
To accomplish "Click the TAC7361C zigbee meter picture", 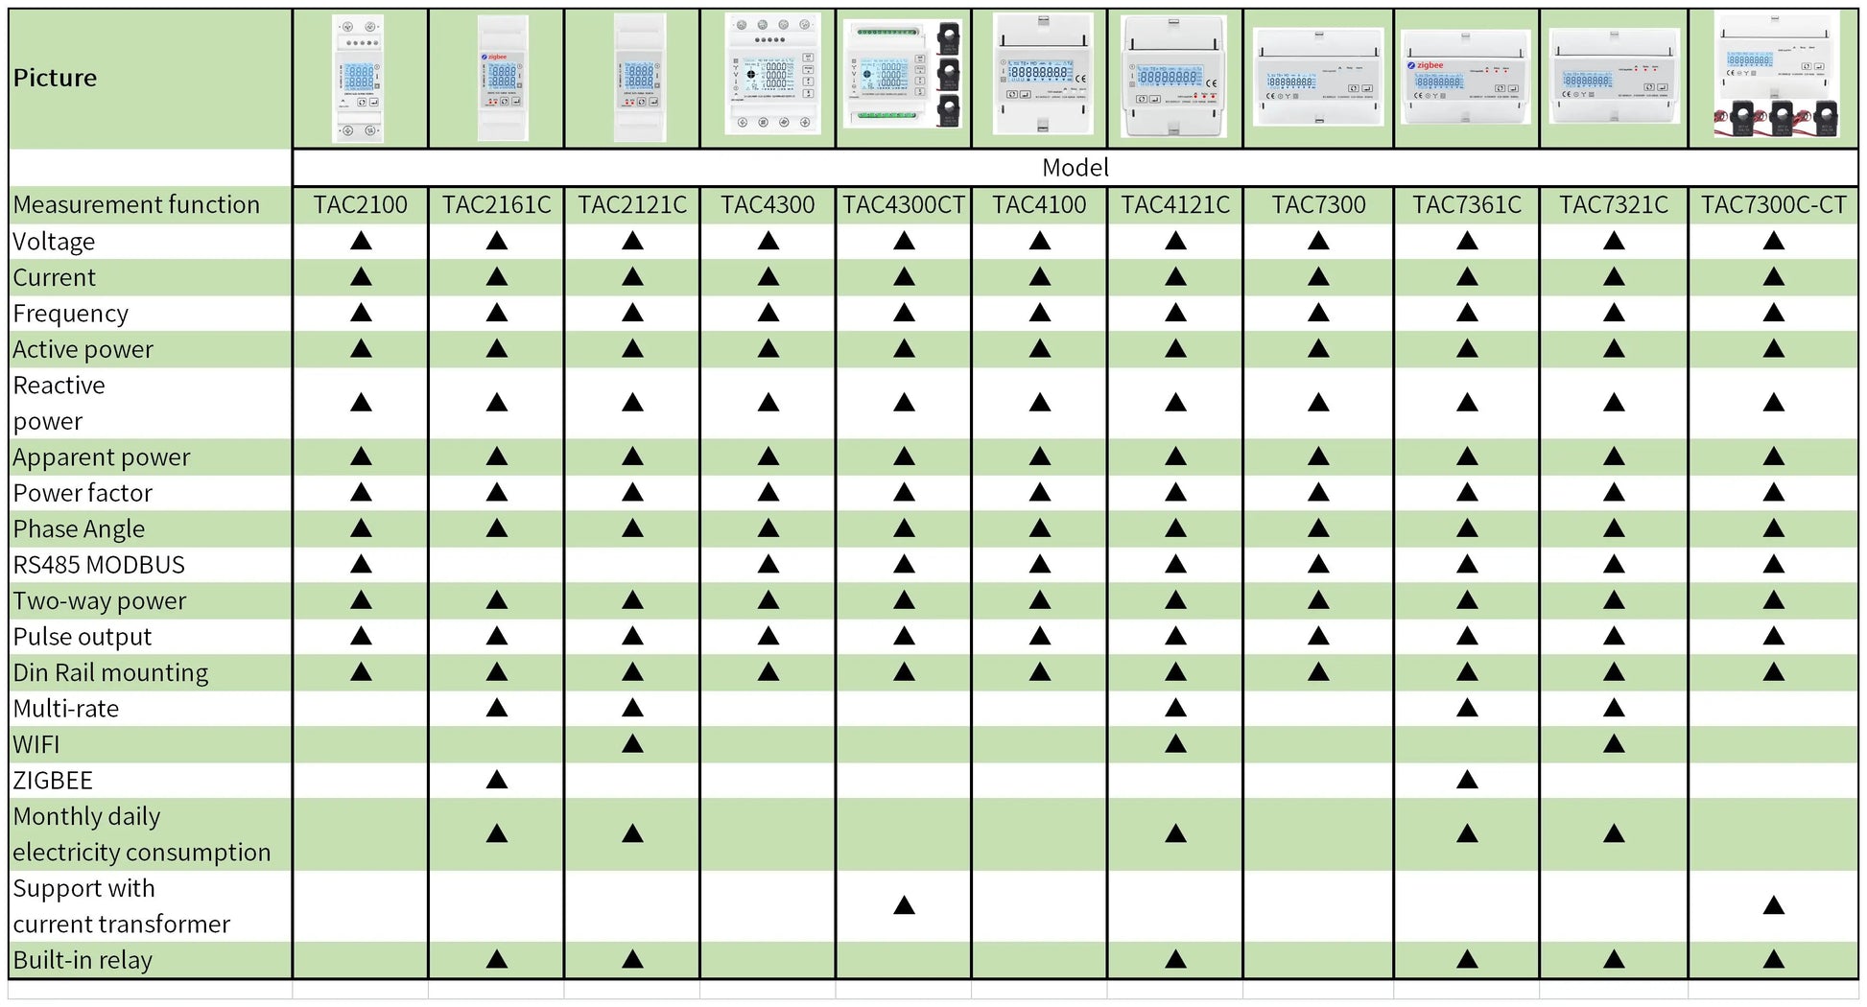I will coord(1465,79).
